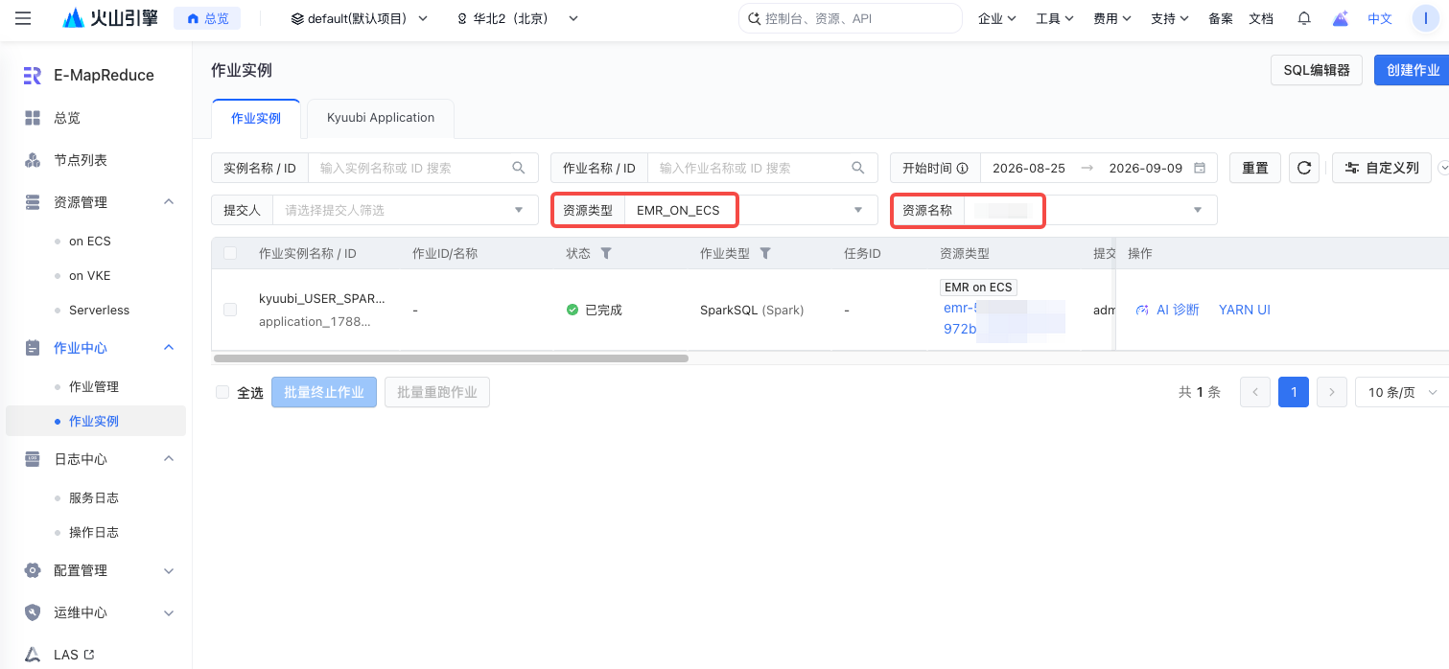This screenshot has width=1449, height=669.
Task: Click the Volcano Engine logo
Action: 110,18
